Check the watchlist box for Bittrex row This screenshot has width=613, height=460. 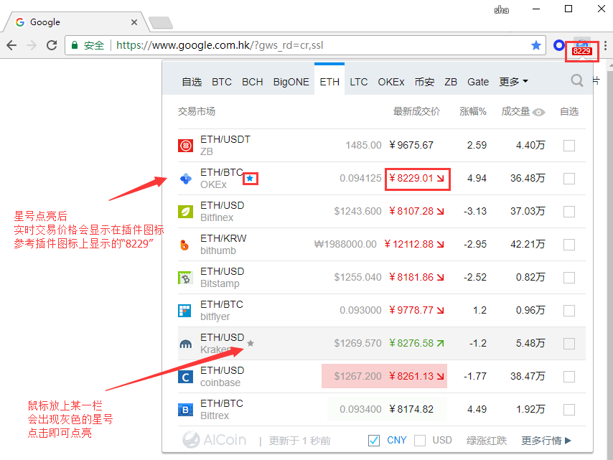pyautogui.click(x=569, y=410)
